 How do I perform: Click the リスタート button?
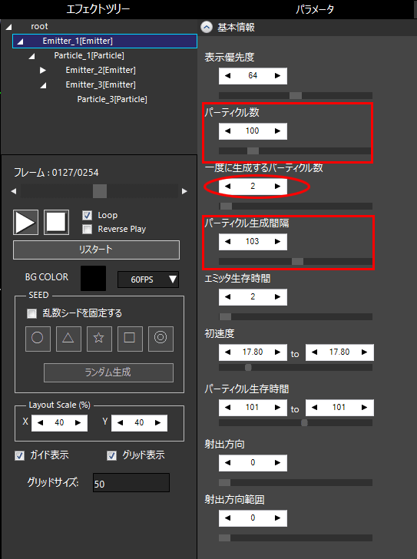pyautogui.click(x=96, y=250)
